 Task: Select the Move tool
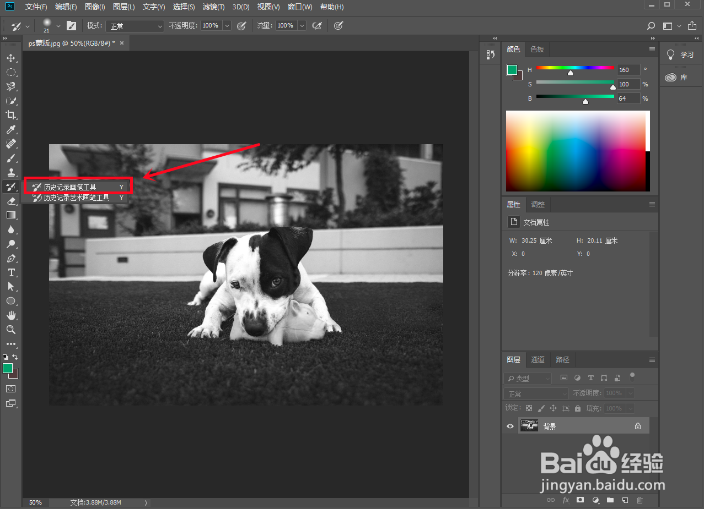(x=10, y=58)
